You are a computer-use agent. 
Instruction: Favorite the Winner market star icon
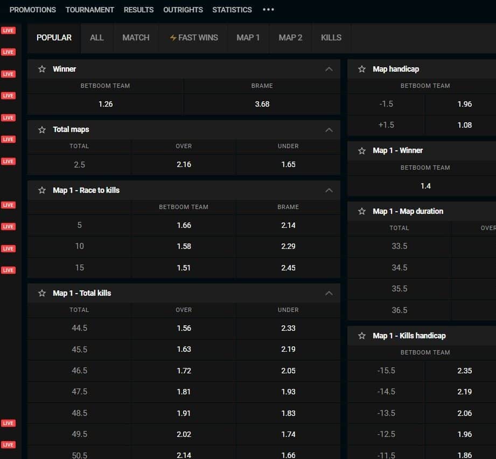coord(42,69)
